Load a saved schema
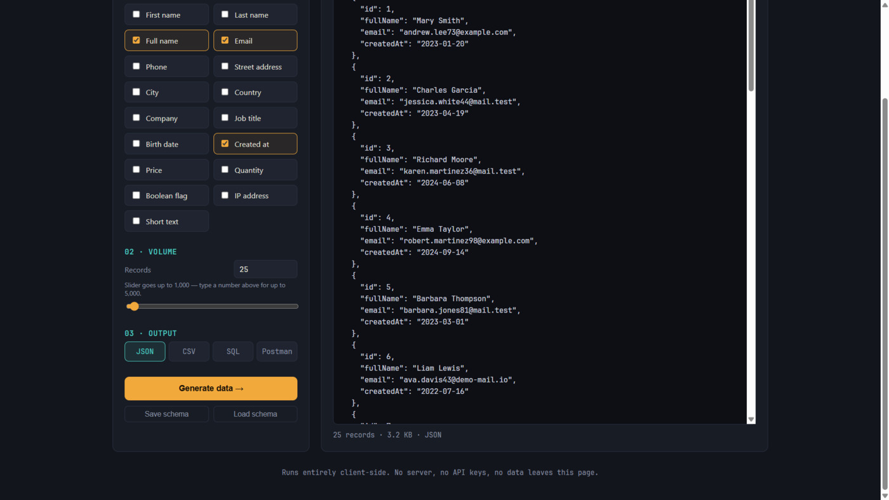 pos(255,414)
